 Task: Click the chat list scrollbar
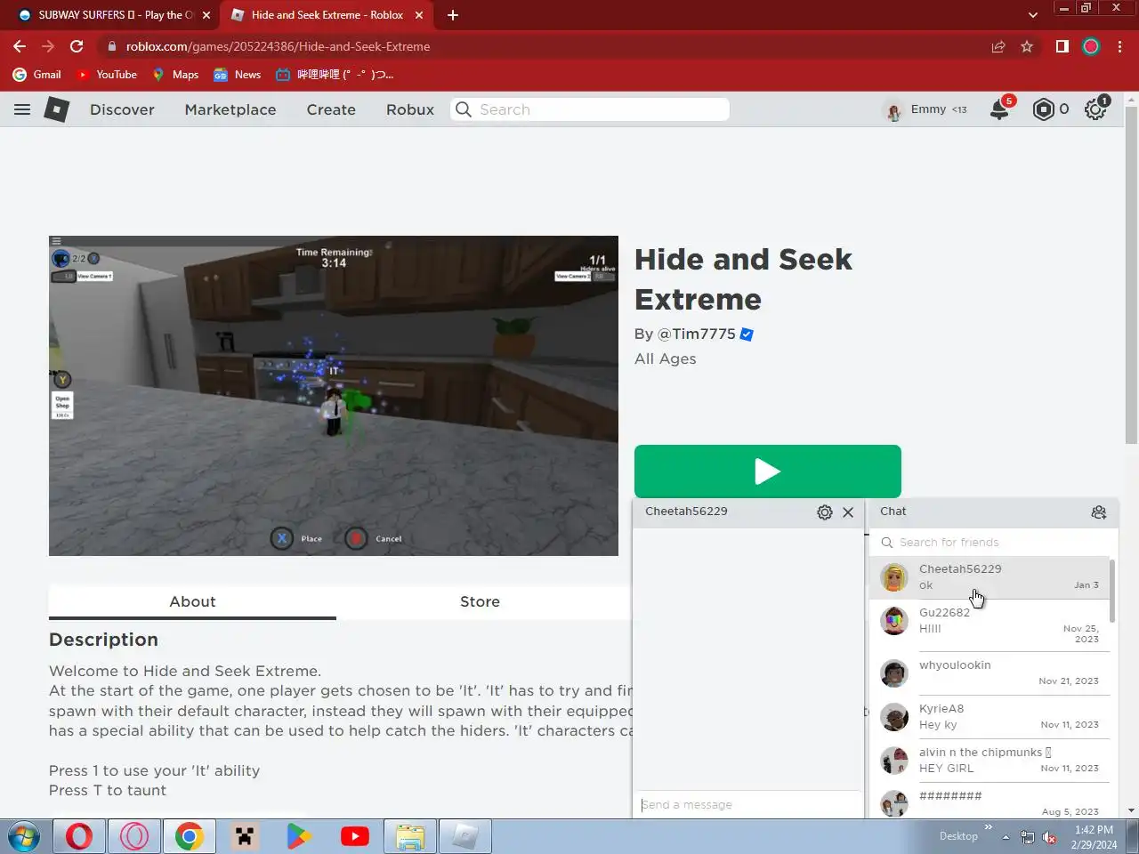point(1112,592)
